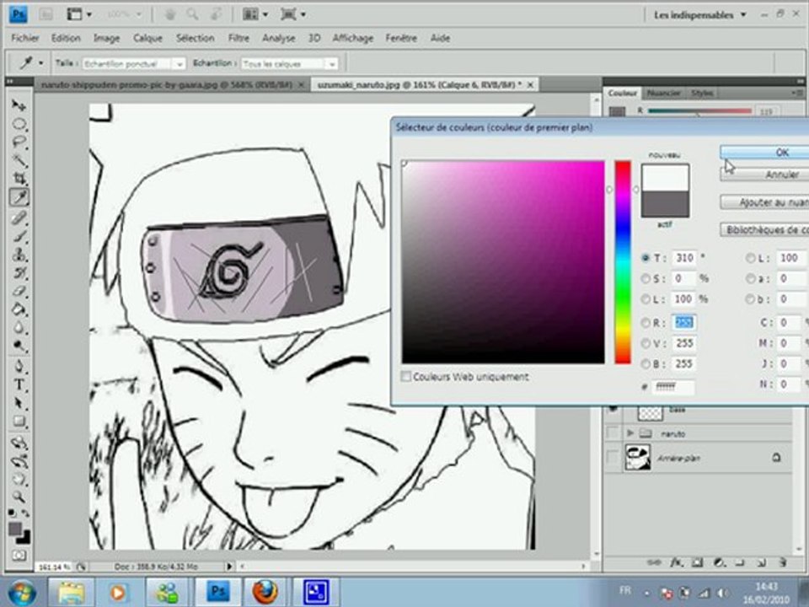Select the Path Selection tool

[19, 403]
